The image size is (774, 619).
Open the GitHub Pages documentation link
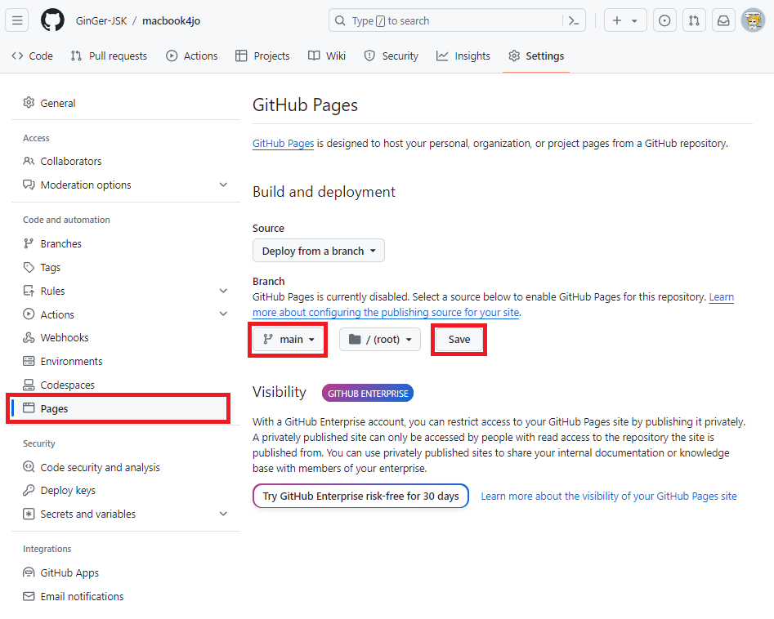coord(283,144)
